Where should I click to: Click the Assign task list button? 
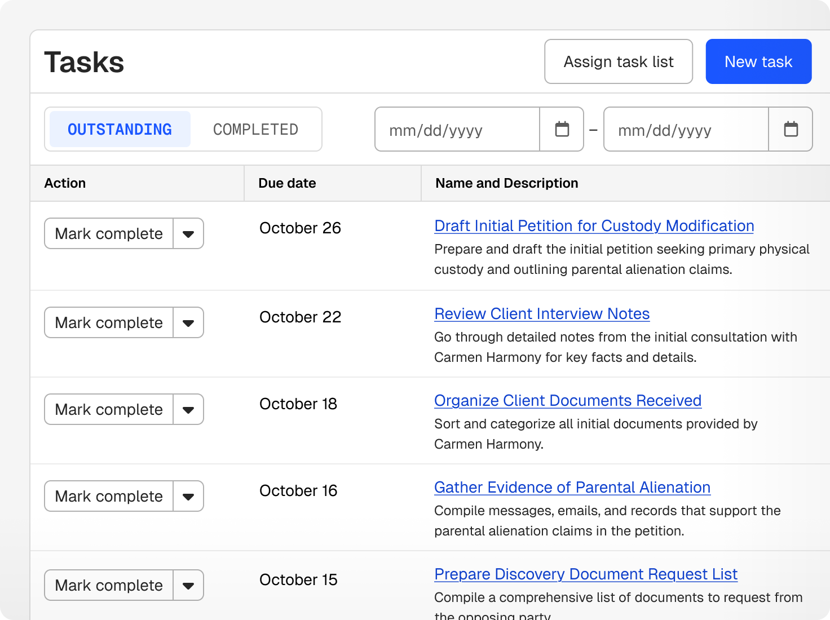click(619, 61)
